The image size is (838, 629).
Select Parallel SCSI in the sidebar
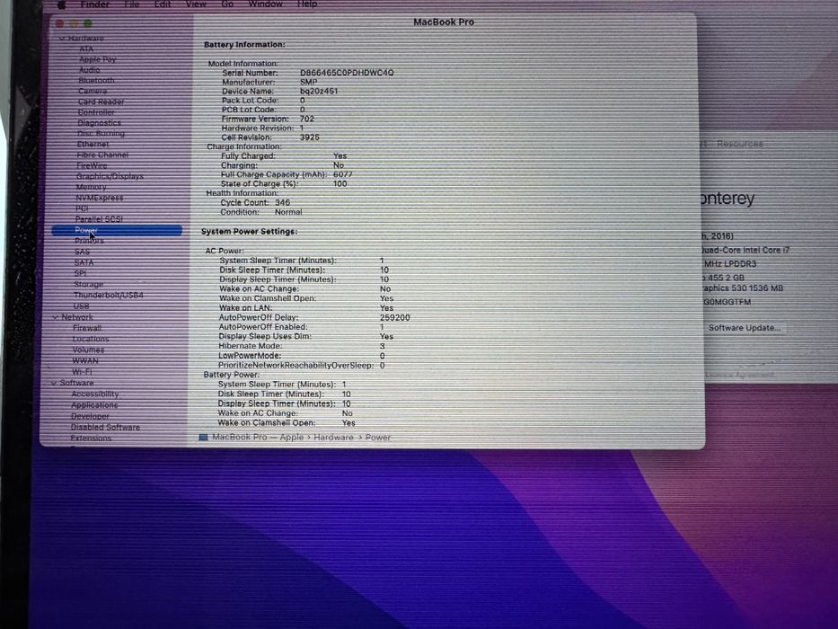point(99,219)
